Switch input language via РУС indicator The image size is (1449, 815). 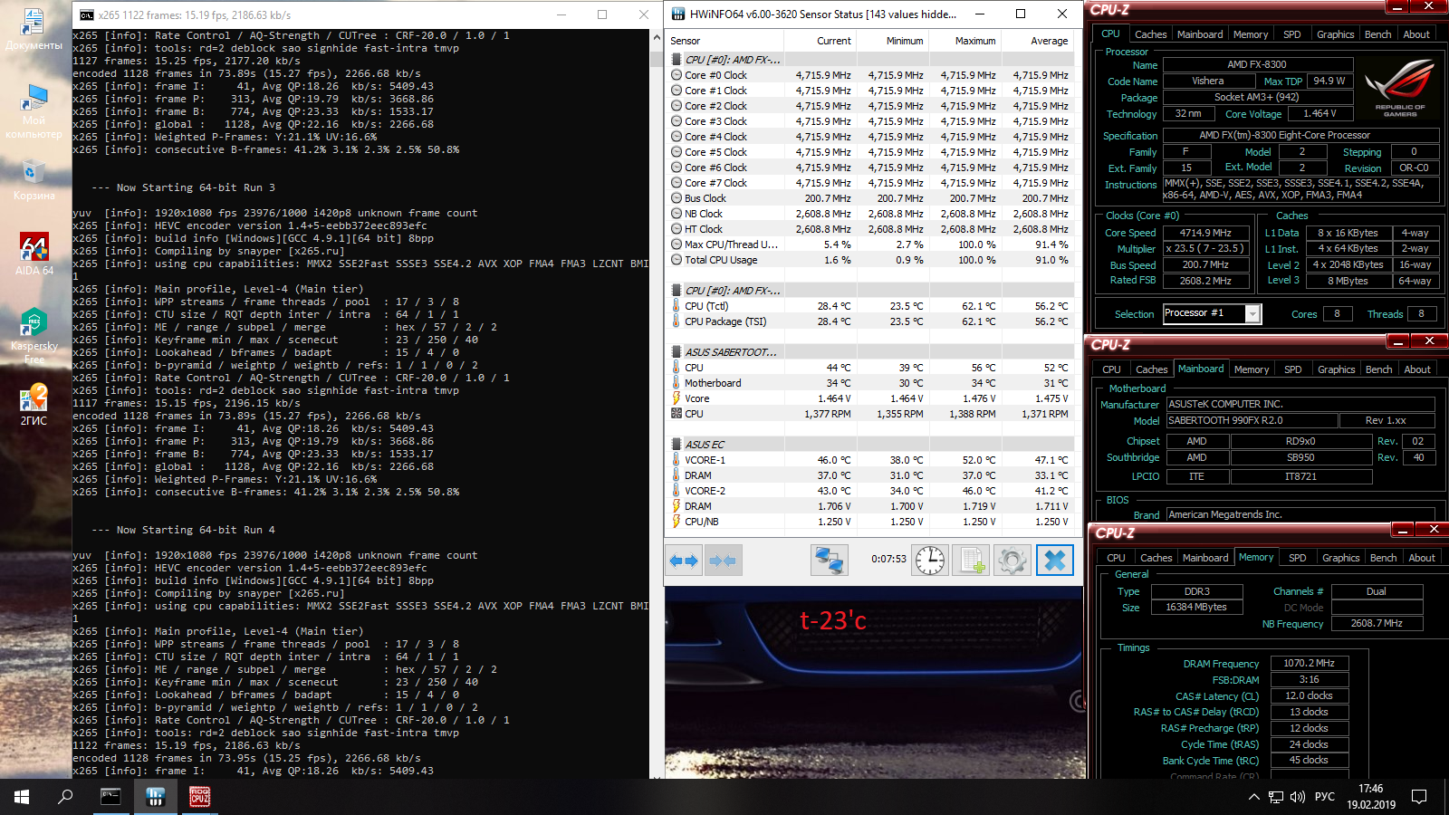[x=1325, y=797]
